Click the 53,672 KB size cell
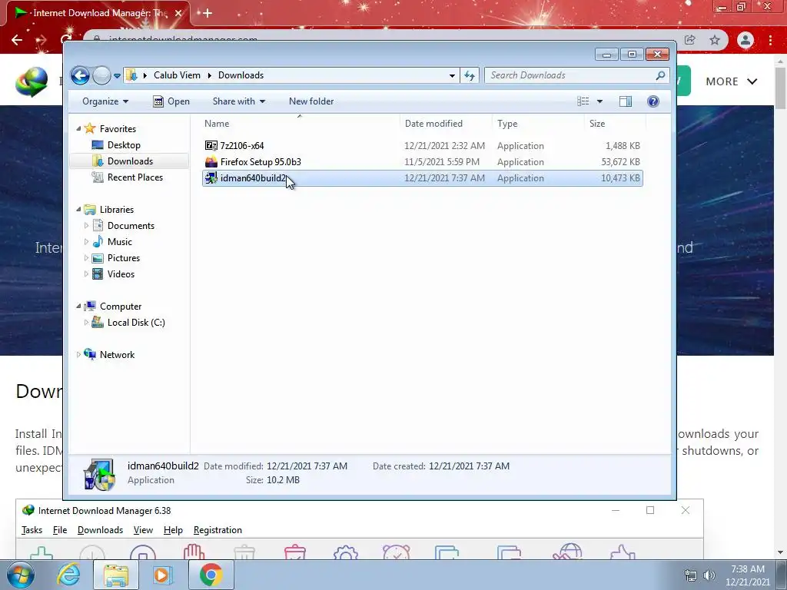The image size is (787, 590). point(620,161)
